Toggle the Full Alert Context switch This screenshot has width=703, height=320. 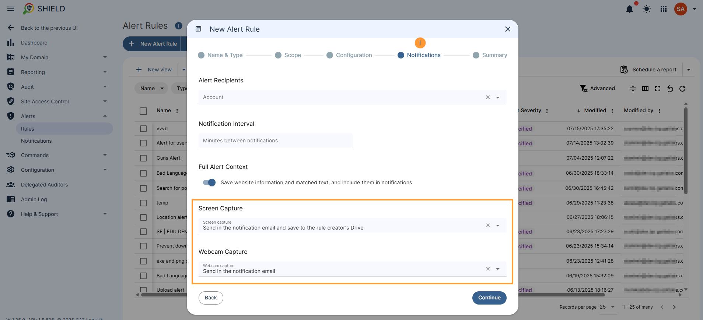[x=209, y=182]
